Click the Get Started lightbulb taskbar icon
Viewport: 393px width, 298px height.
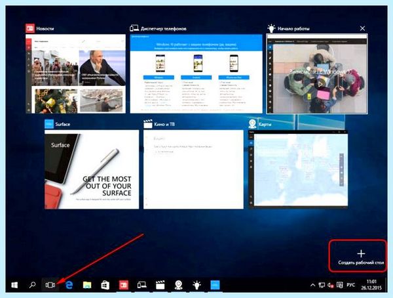click(196, 285)
